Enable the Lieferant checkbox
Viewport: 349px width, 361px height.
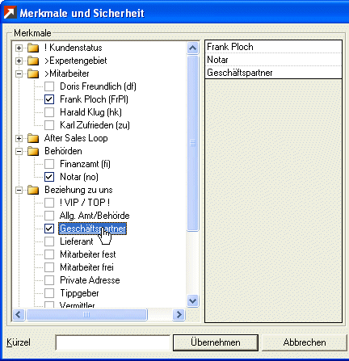[49, 241]
